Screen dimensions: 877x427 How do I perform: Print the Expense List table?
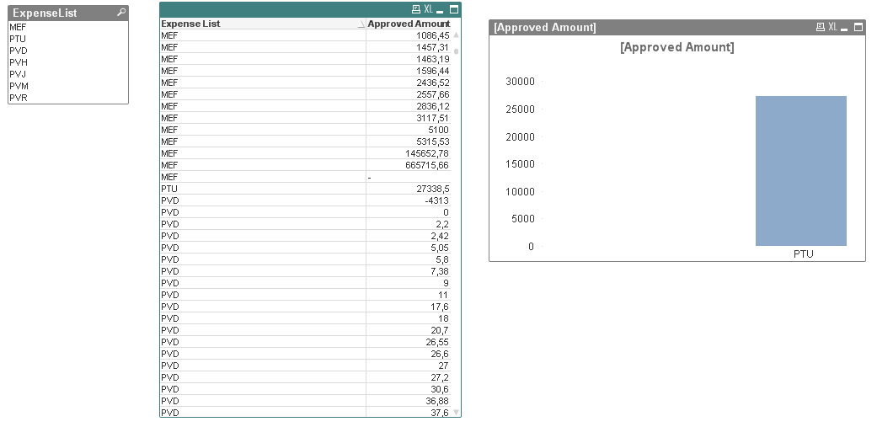tap(416, 9)
